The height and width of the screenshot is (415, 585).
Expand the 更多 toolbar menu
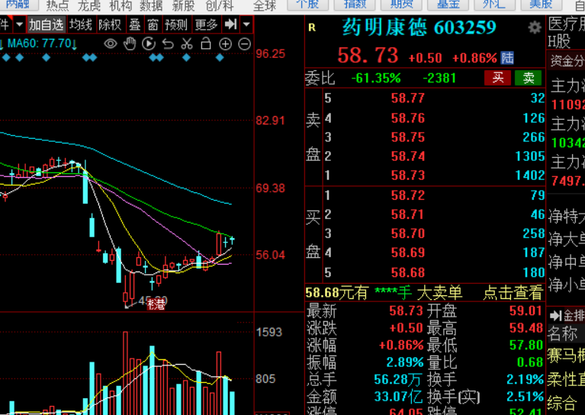pyautogui.click(x=207, y=25)
